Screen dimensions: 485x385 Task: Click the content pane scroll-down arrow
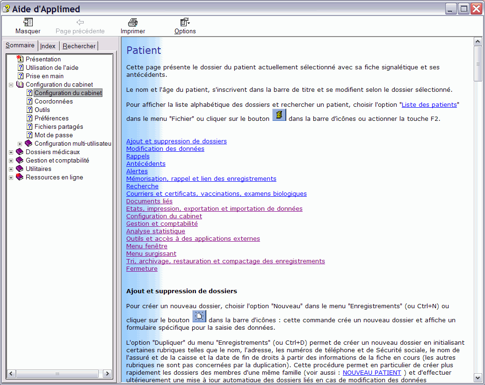[x=478, y=378]
